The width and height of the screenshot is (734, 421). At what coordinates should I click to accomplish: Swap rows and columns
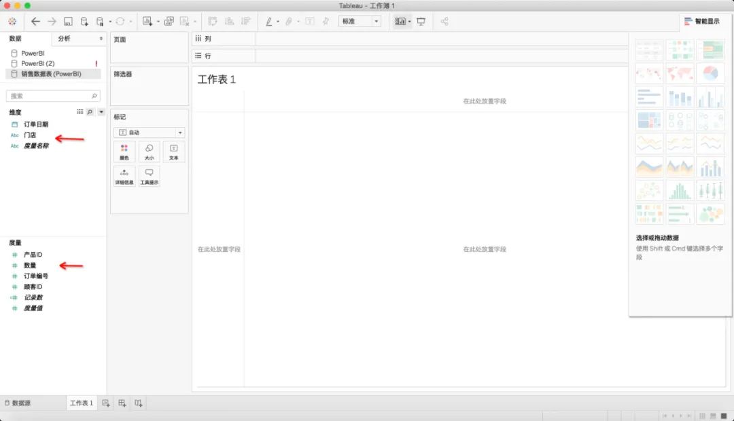coord(213,22)
